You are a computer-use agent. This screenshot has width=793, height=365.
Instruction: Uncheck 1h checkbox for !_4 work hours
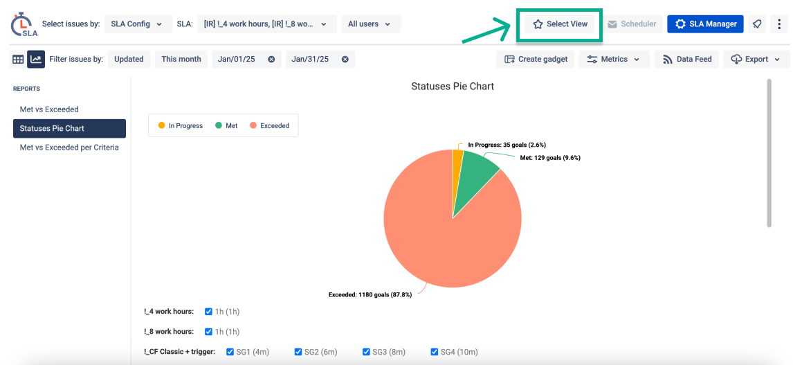[x=209, y=312]
